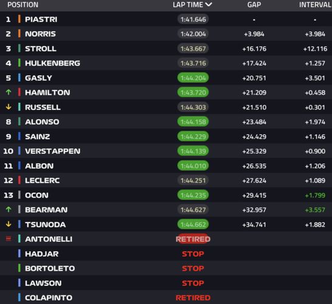Screen dimensions: 332x304
Task: Click Russell's yellow position-lost arrow
Action: (x=9, y=106)
